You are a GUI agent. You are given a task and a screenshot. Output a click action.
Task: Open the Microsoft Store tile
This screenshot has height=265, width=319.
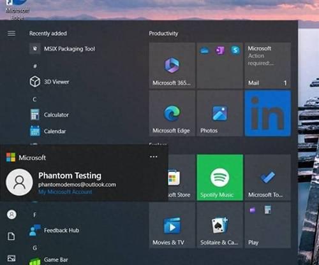pos(182,178)
